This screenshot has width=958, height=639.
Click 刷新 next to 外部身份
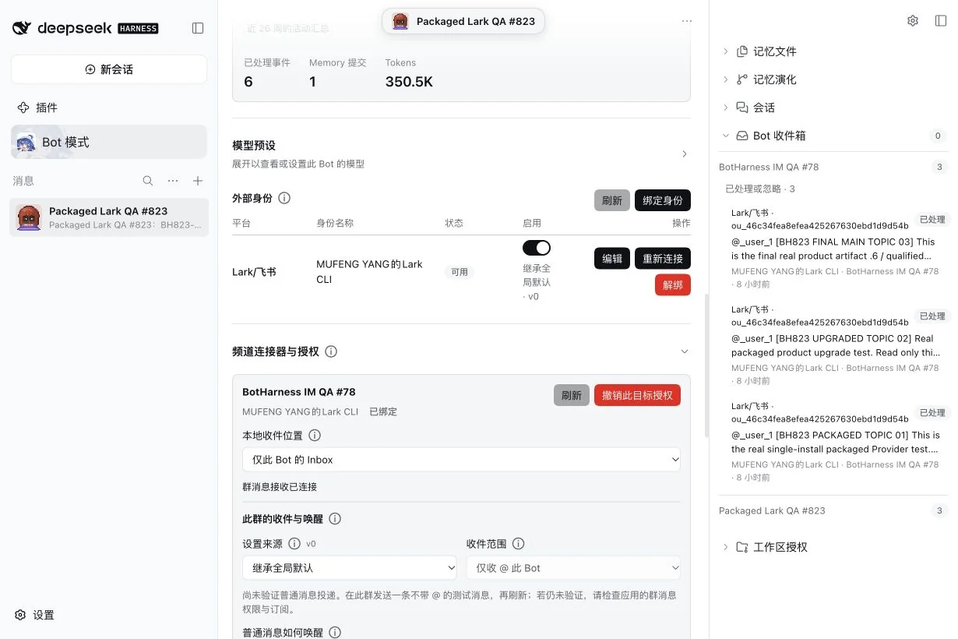point(612,200)
